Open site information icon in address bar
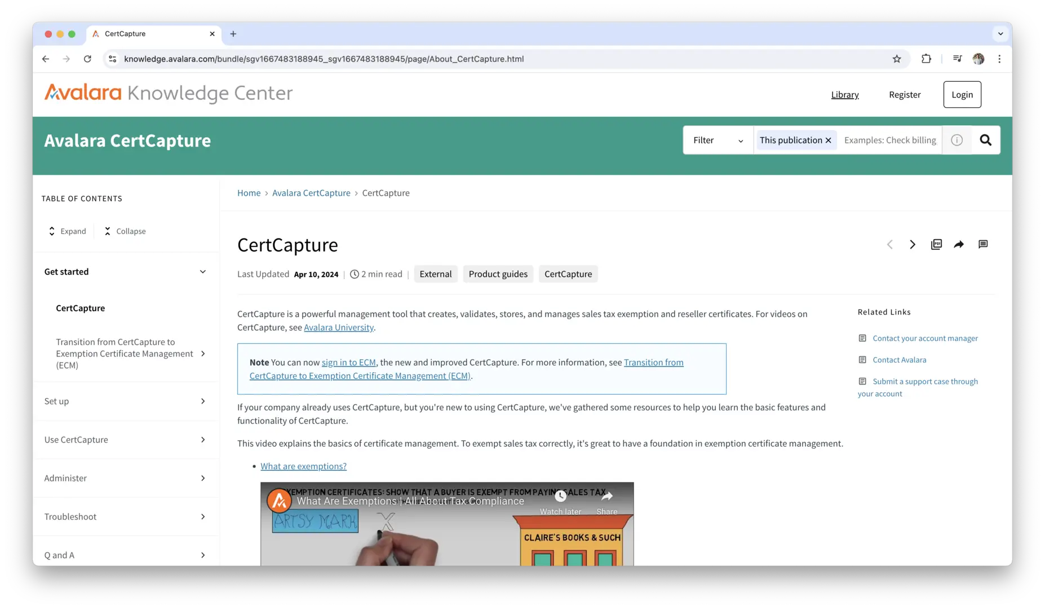1045x609 pixels. (x=113, y=59)
